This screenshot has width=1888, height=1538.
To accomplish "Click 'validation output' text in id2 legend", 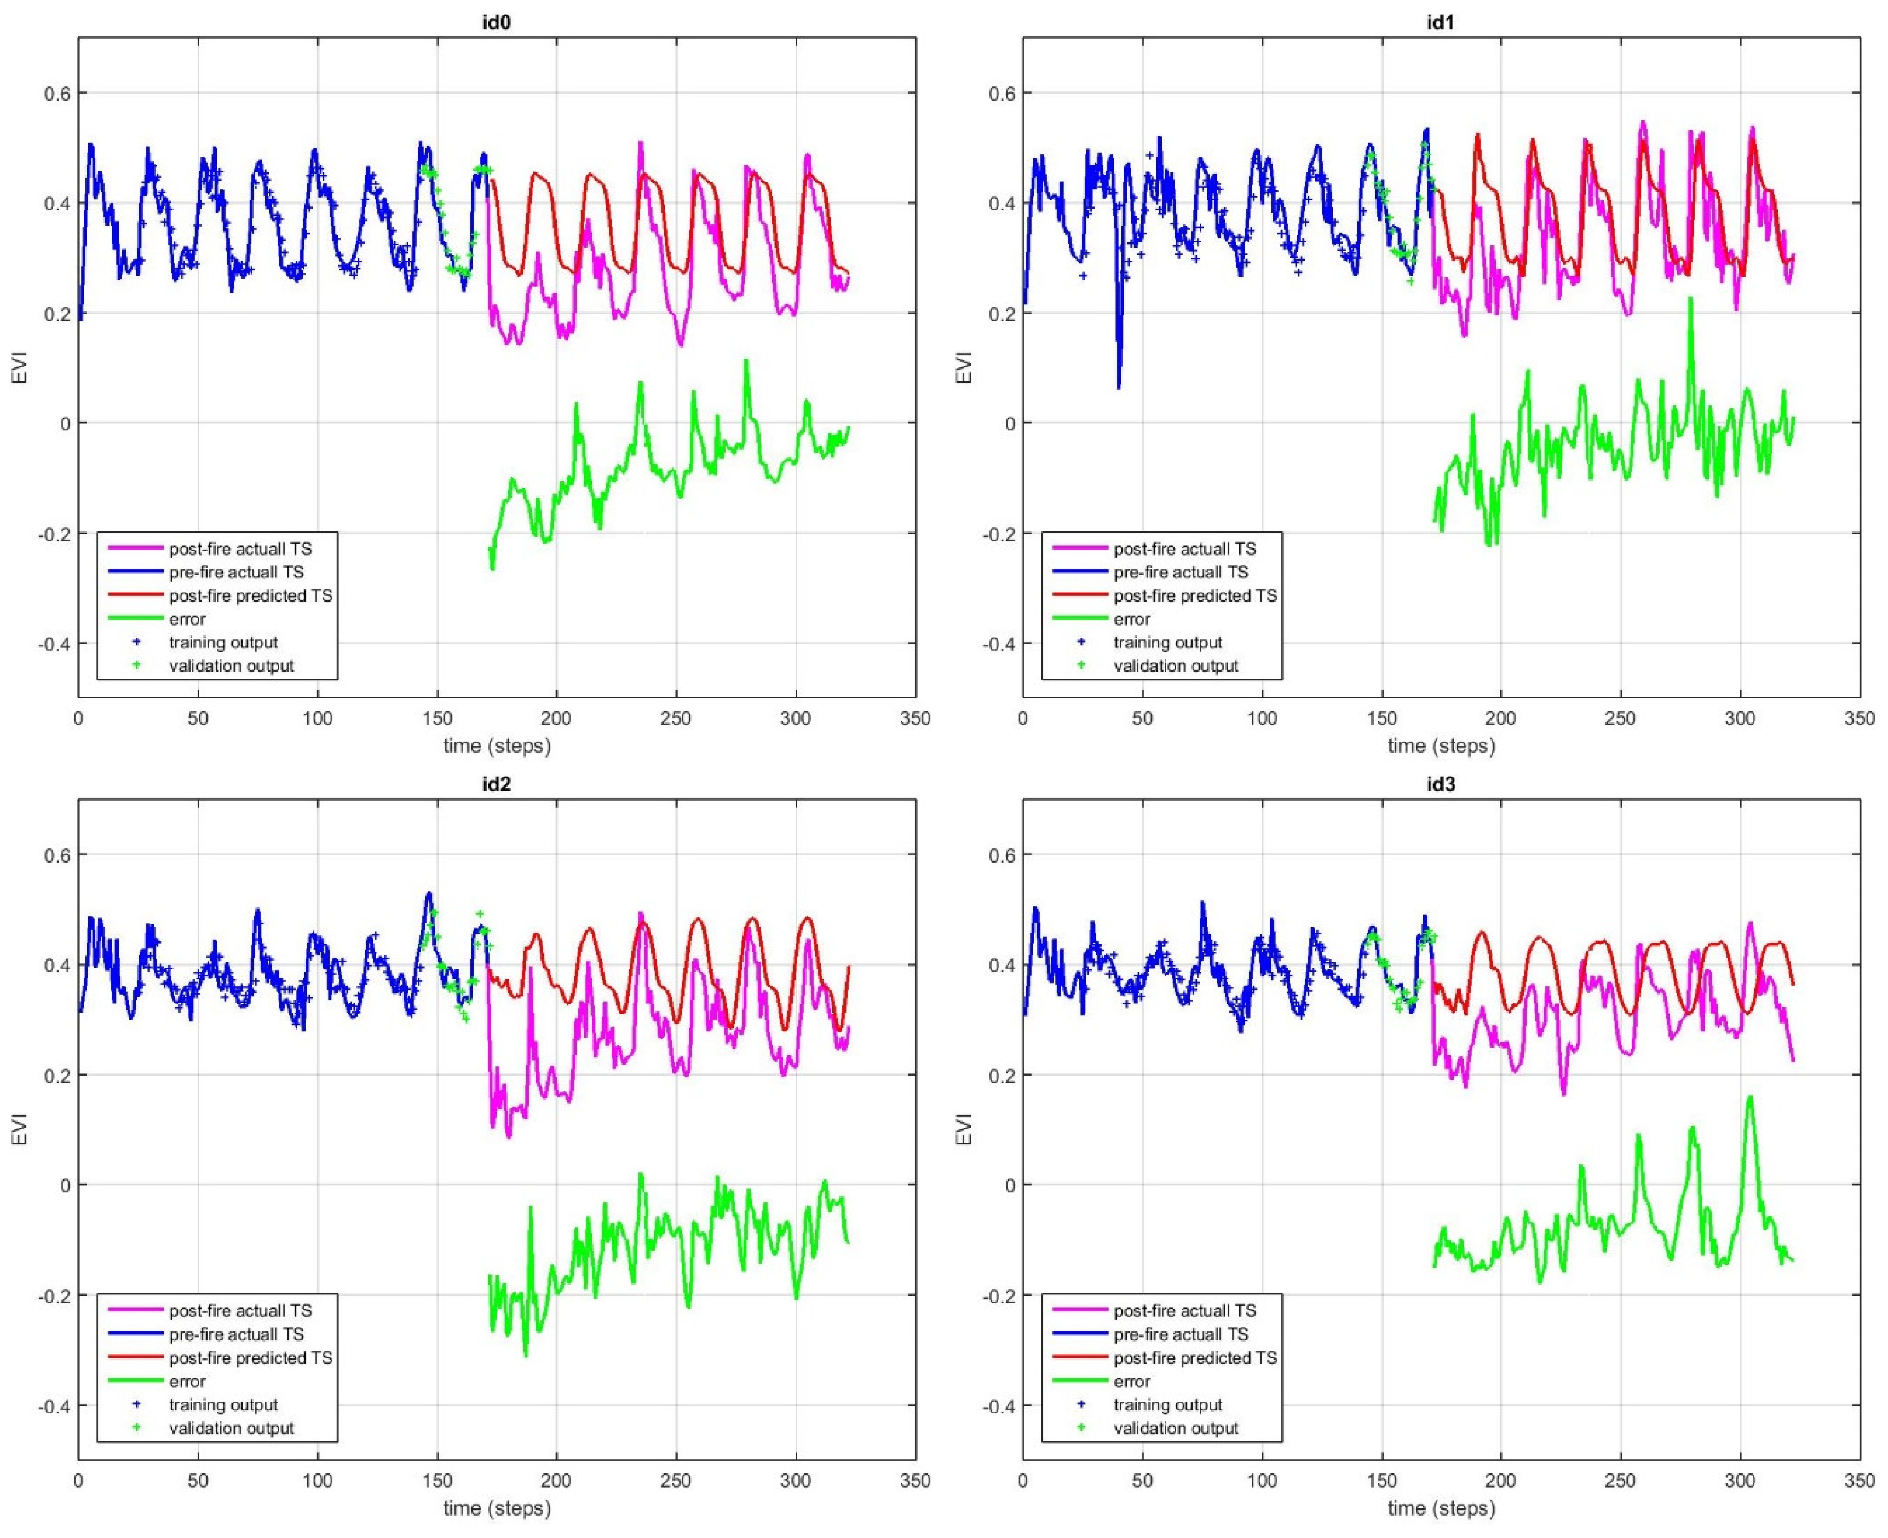I will tap(232, 1427).
